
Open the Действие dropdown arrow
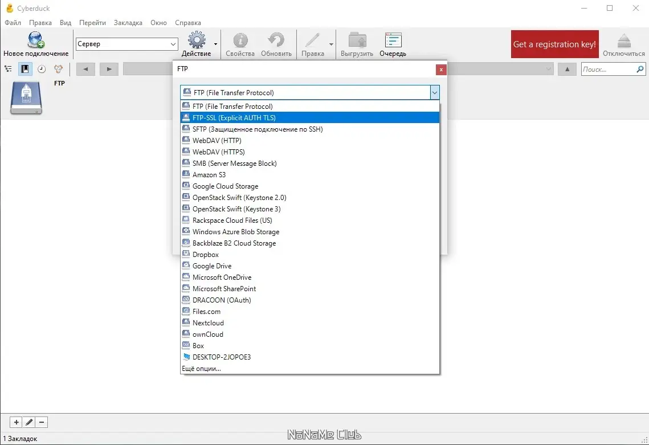[215, 44]
